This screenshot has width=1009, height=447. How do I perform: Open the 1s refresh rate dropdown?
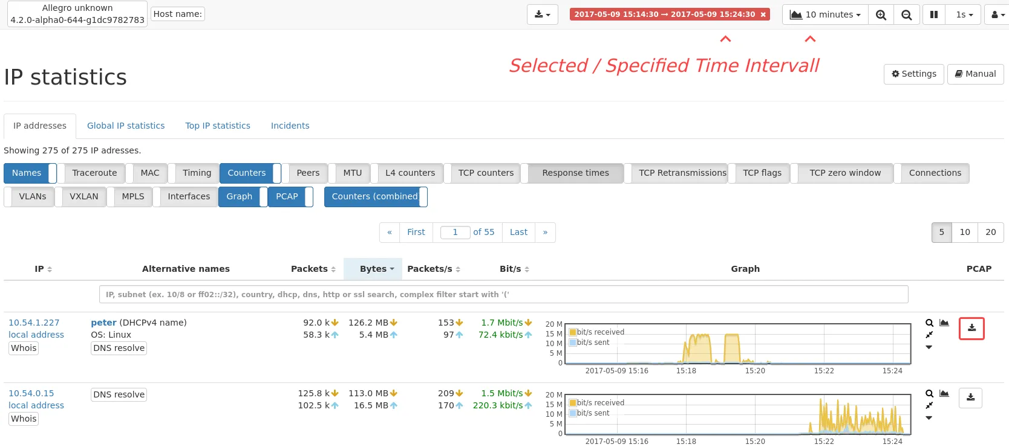[964, 14]
